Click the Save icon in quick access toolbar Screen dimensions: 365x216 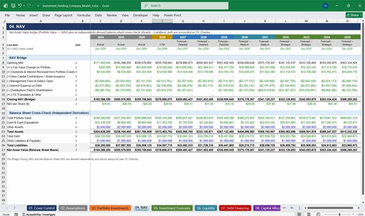13,5
